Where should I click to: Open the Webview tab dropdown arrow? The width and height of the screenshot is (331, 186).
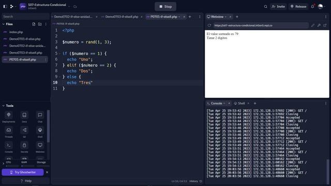point(225,17)
